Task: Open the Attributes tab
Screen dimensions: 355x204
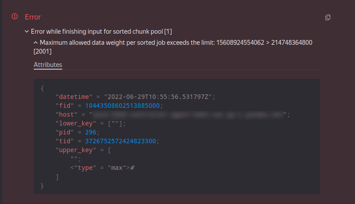Action: point(48,65)
